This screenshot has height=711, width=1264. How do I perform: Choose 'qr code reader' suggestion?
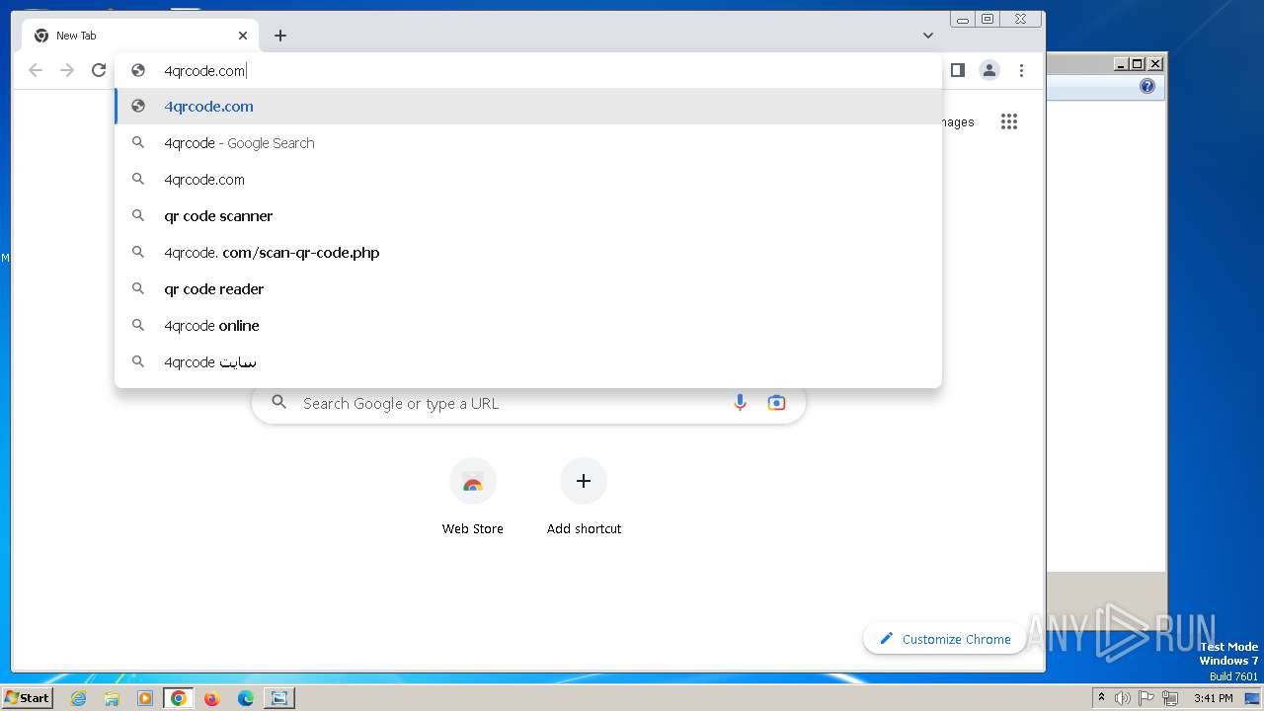pyautogui.click(x=528, y=288)
